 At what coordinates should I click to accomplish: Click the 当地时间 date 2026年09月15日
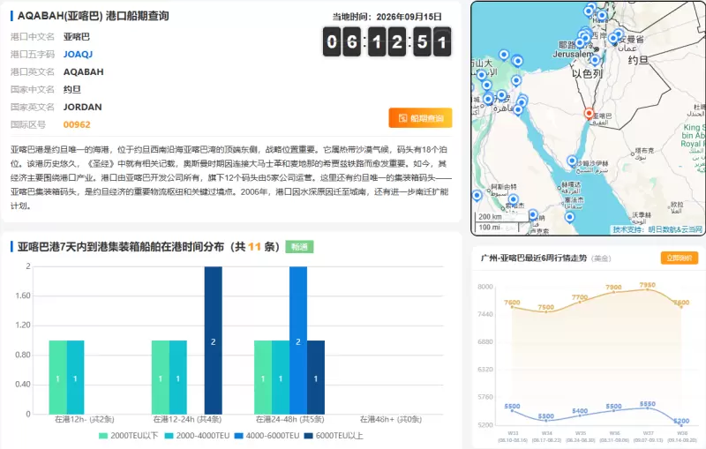click(409, 17)
